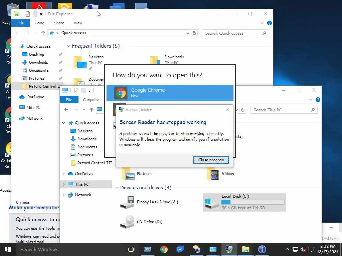The width and height of the screenshot is (342, 256).
Task: Open the File tab in Quick access window
Action: pyautogui.click(x=20, y=23)
